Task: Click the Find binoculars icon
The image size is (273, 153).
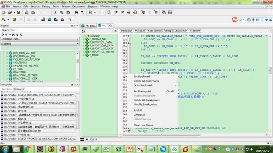Action: [x=76, y=12]
